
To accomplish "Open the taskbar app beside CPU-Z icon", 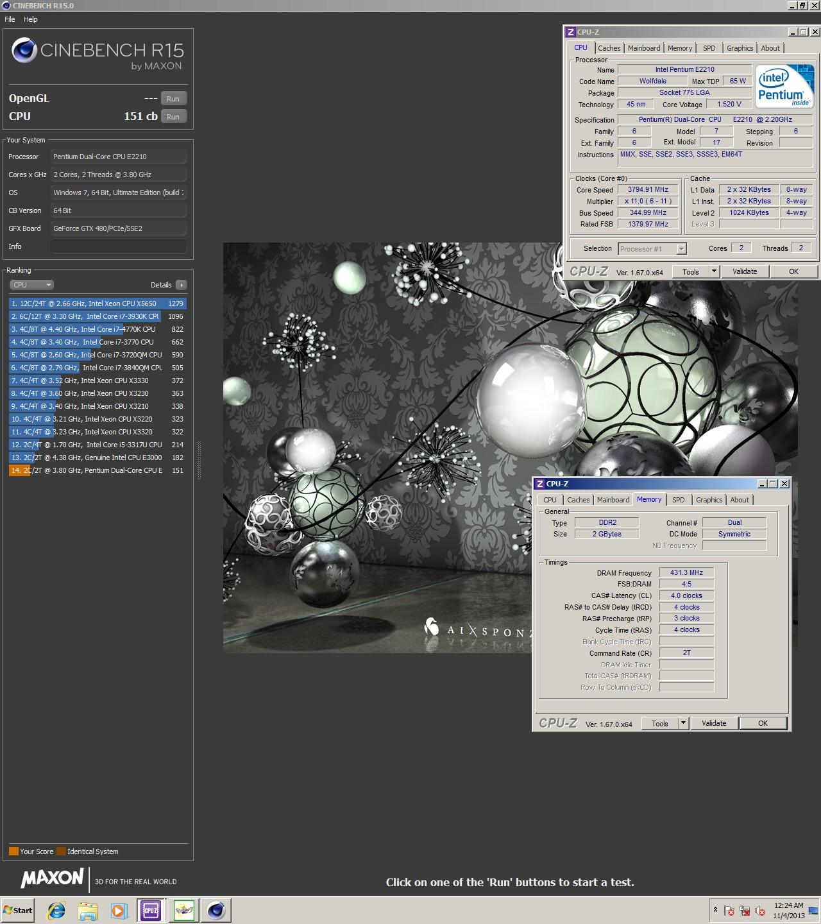I will (183, 910).
